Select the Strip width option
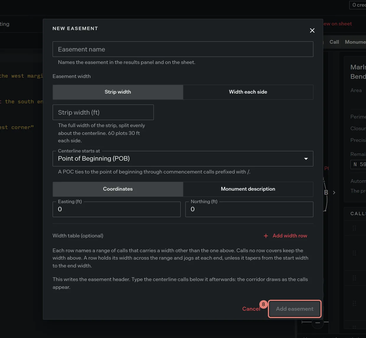366x338 pixels. pos(118,92)
